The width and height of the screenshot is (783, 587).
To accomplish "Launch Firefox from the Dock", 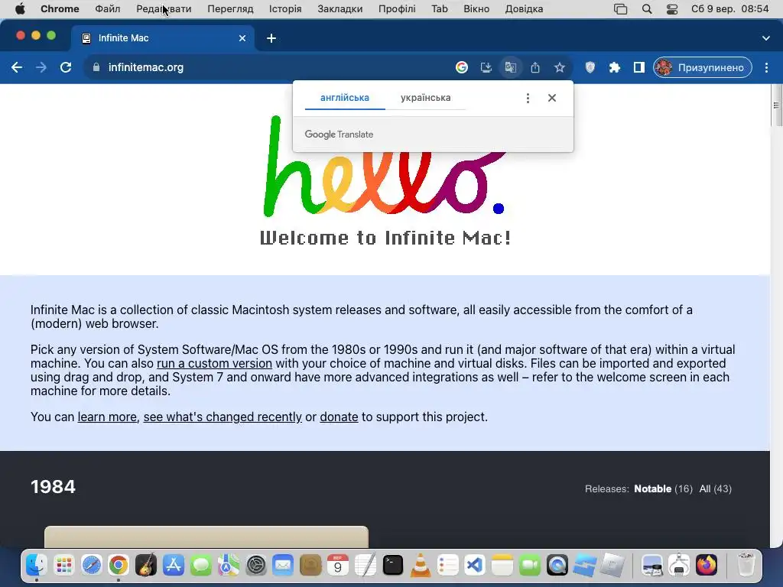I will (x=707, y=566).
